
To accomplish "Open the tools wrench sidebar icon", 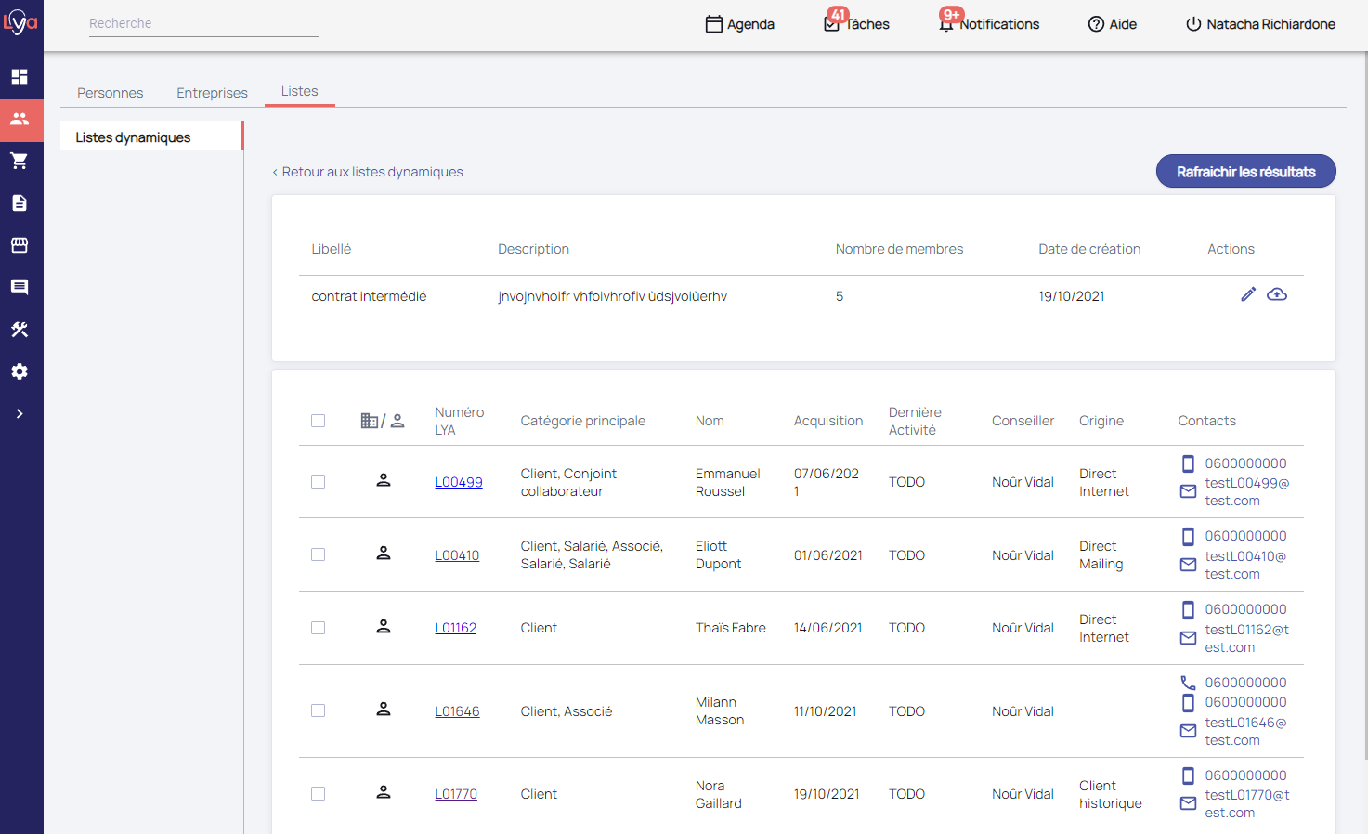I will (20, 330).
